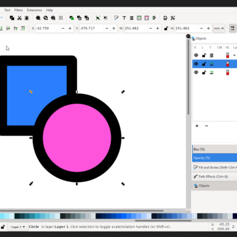Viewport: 237px width, 237px height.
Task: Open Selectors and CSS dialog icon
Action: pyautogui.click(x=146, y=18)
